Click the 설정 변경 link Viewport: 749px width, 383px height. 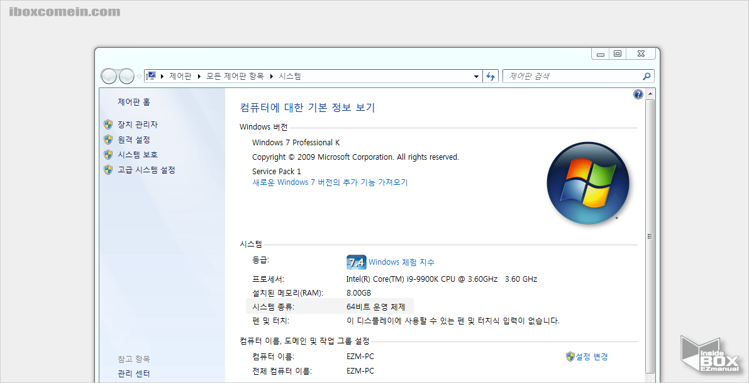coord(591,356)
